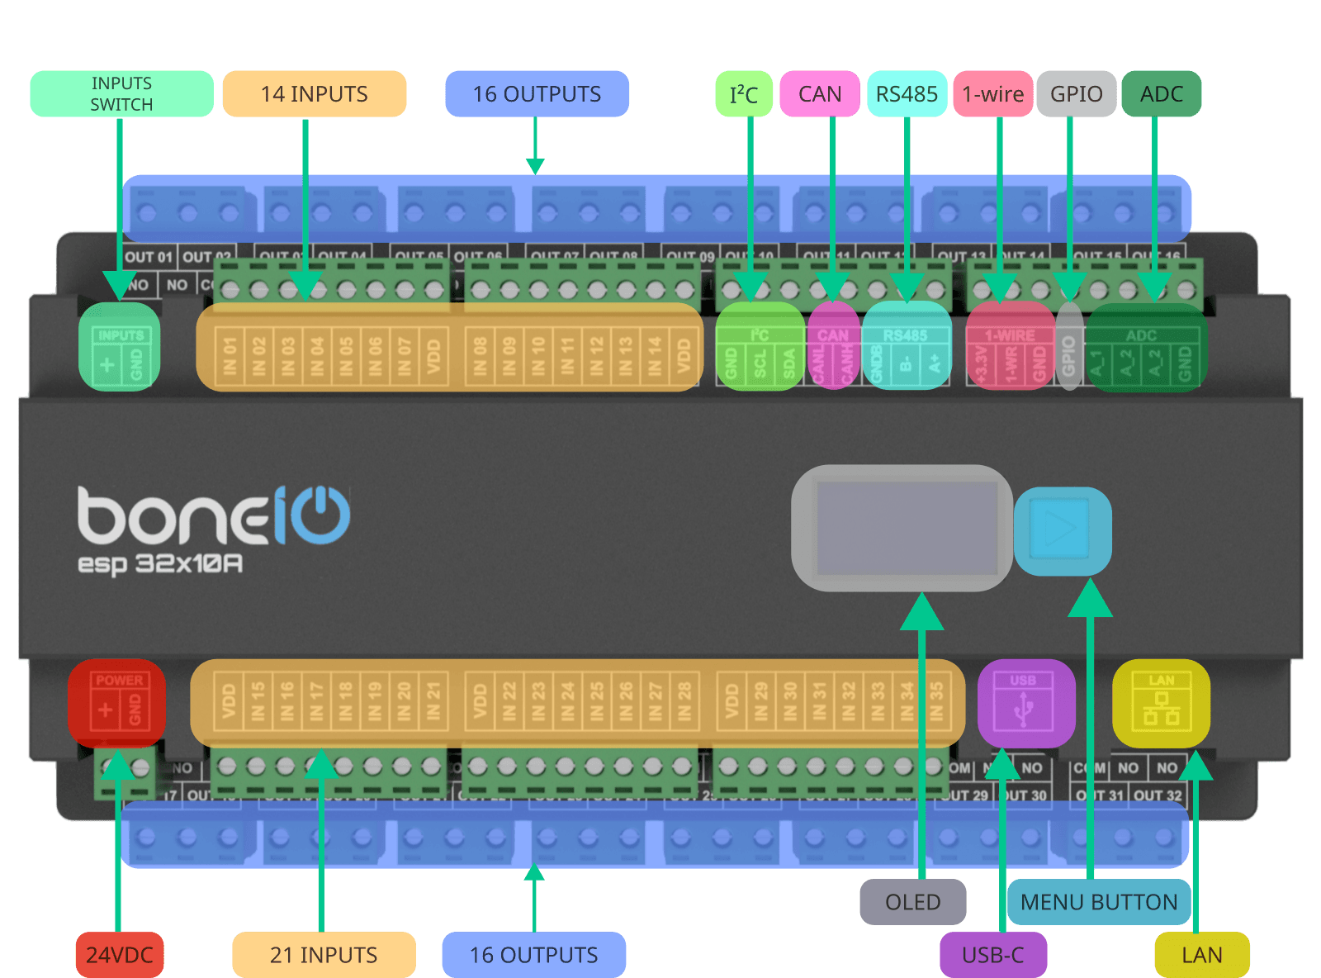
Task: Click the LAN network icon on the yellow port
Action: [x=1161, y=710]
